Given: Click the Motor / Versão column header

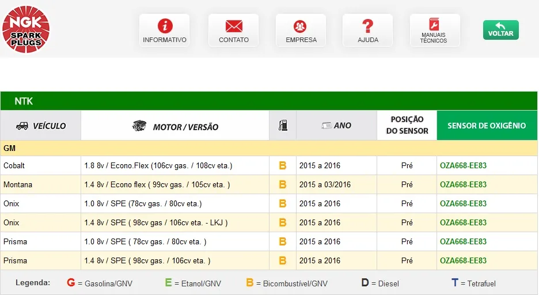Looking at the screenshot, I should (175, 126).
